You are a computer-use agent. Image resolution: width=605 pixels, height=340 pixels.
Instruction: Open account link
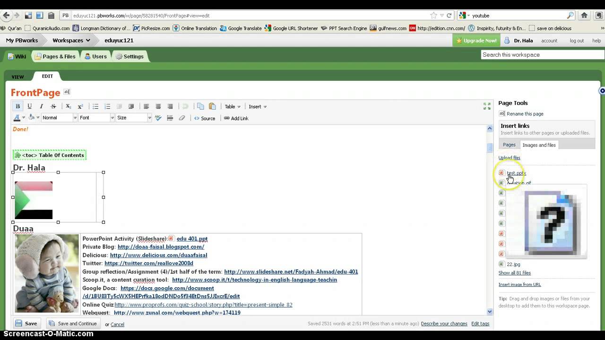549,41
